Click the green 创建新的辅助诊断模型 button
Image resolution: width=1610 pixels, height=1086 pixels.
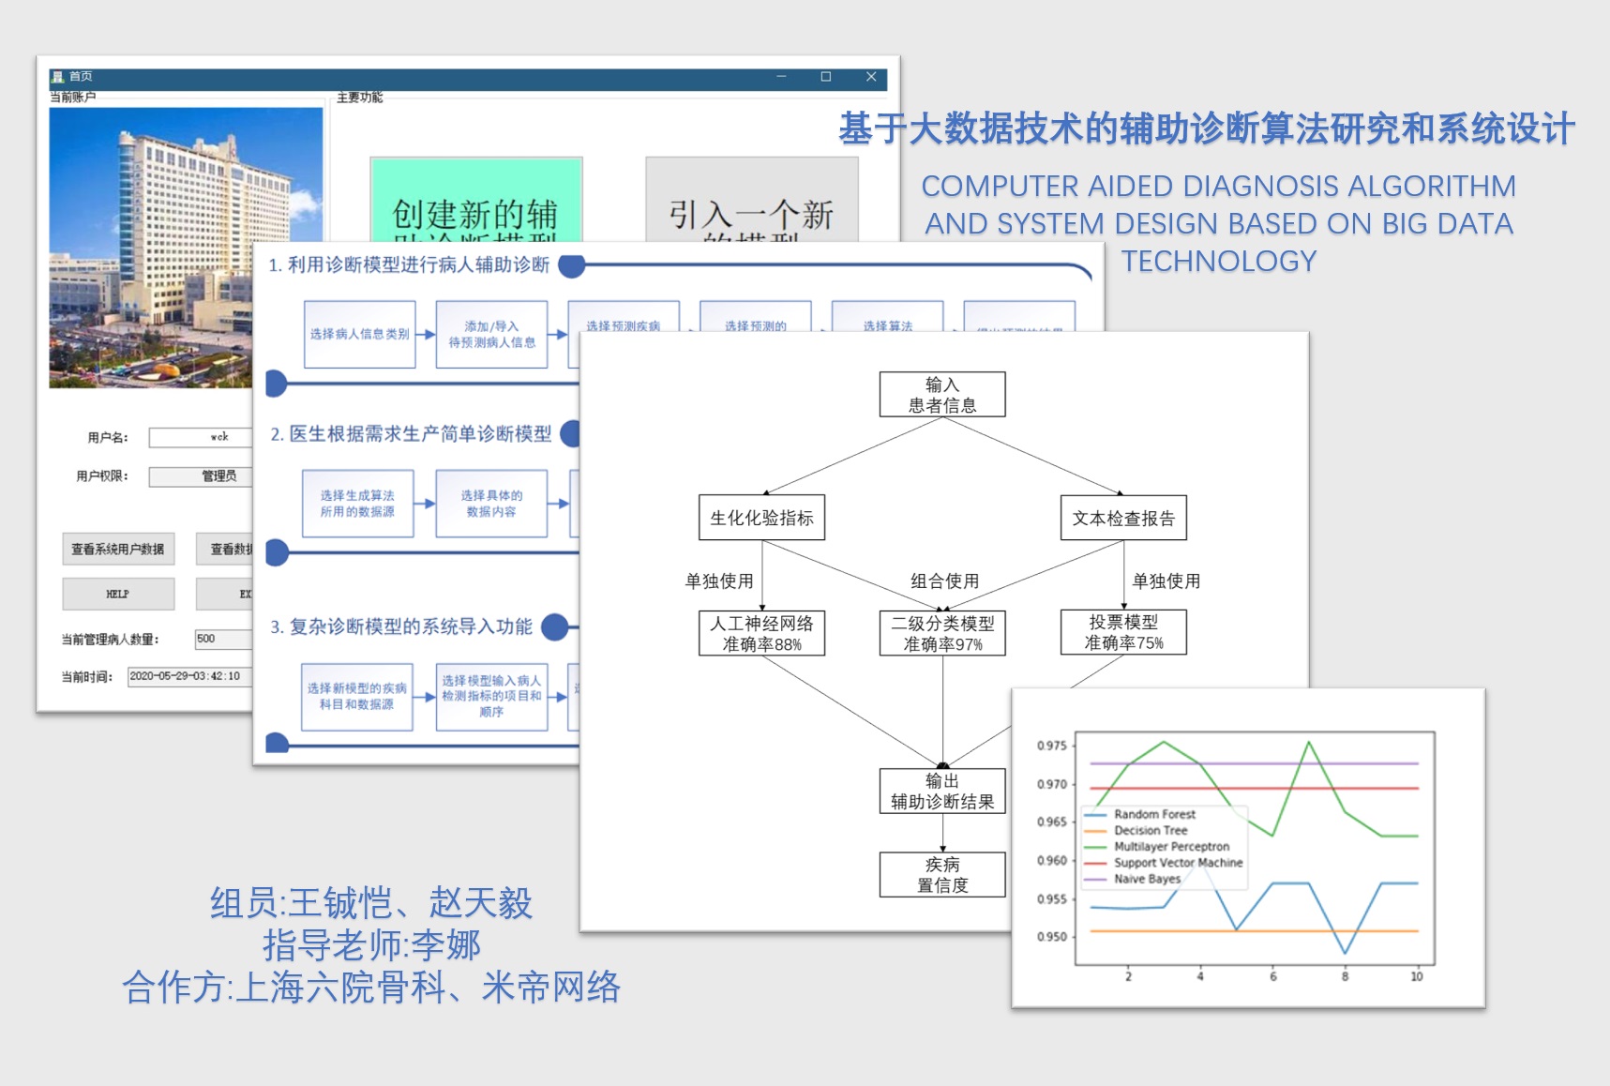pos(476,201)
